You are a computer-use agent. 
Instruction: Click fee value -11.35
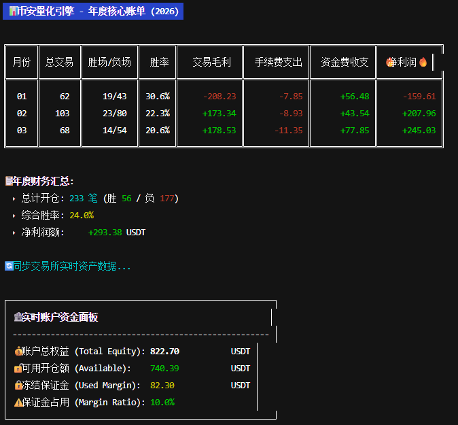pyautogui.click(x=289, y=130)
